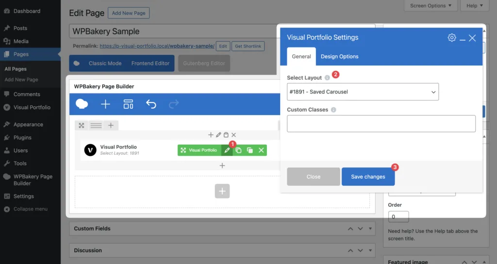Move the Custom Fields panel up
The width and height of the screenshot is (497, 264).
point(350,229)
